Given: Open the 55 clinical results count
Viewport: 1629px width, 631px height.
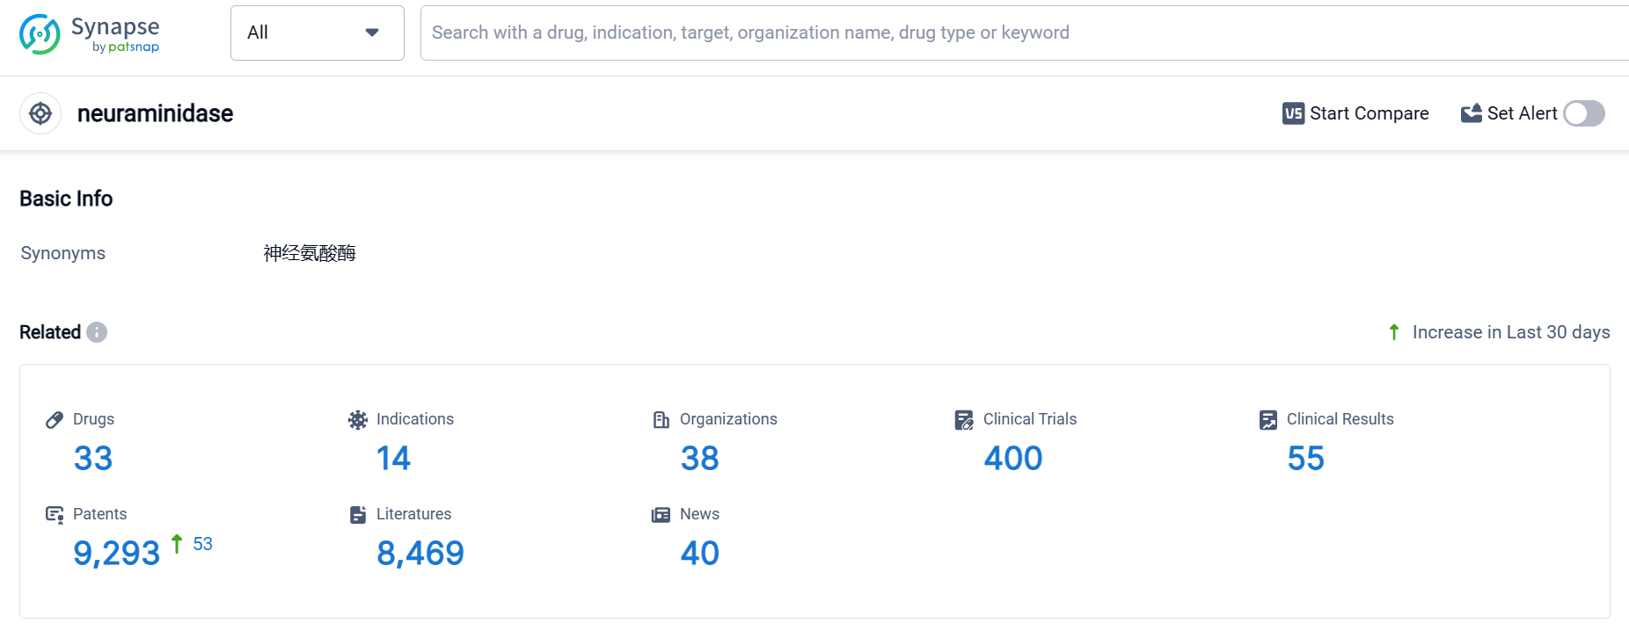Looking at the screenshot, I should pos(1305,459).
